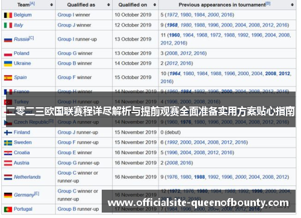Open the Austria team link

[x=22, y=163]
